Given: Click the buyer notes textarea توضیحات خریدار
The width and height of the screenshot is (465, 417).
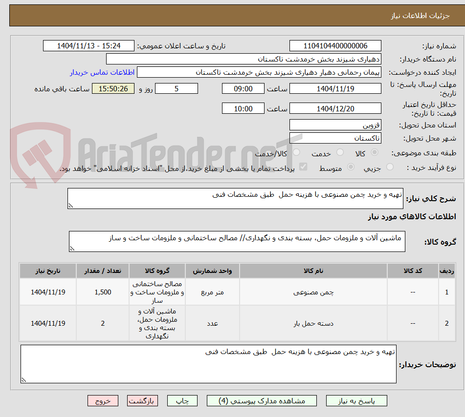Looking at the screenshot, I should (208, 364).
